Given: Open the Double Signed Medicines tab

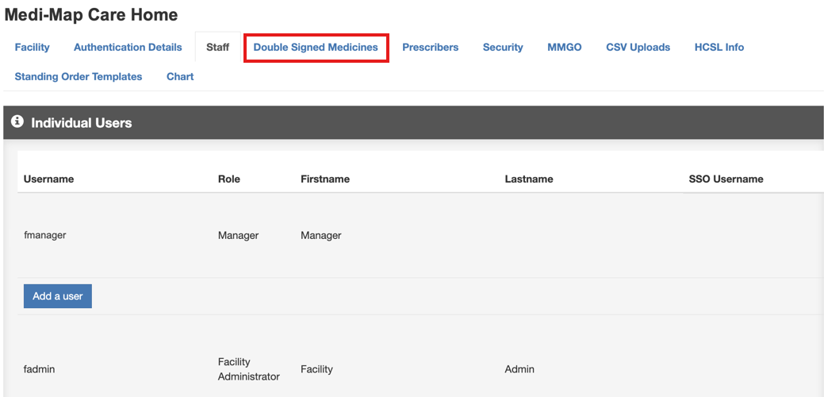Looking at the screenshot, I should (x=316, y=48).
